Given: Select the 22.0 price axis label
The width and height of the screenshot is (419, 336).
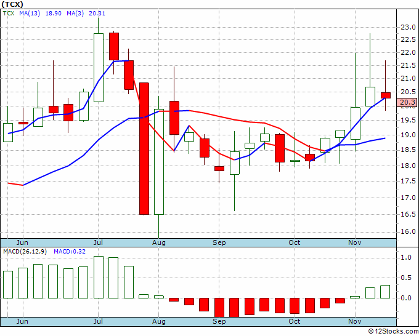Looking at the screenshot, I should pos(408,52).
